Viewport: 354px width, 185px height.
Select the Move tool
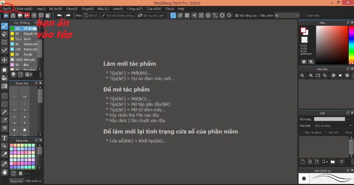4,60
